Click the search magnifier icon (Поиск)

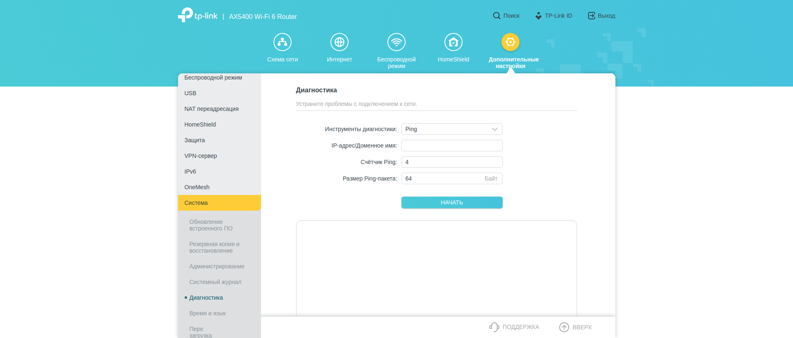pyautogui.click(x=496, y=16)
